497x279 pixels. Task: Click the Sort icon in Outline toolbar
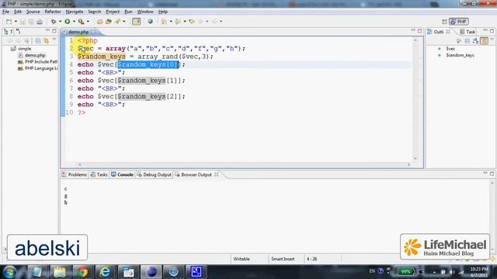click(475, 41)
